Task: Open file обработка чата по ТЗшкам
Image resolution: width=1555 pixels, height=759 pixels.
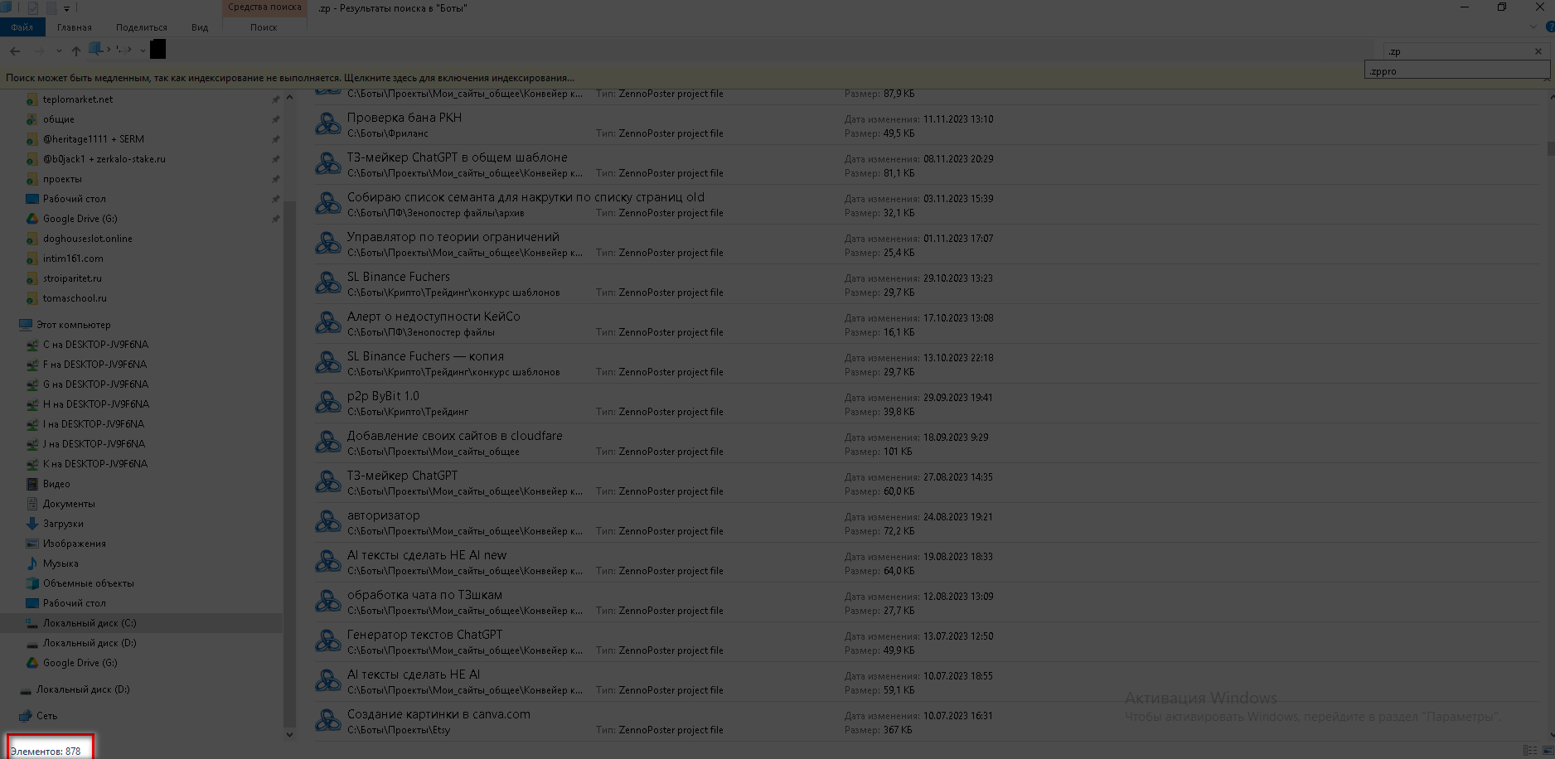Action: point(424,595)
